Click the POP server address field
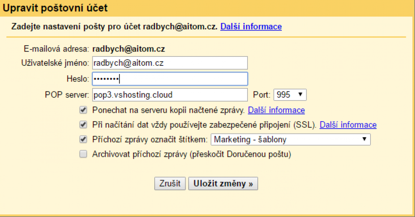The width and height of the screenshot is (415, 217). [170, 95]
